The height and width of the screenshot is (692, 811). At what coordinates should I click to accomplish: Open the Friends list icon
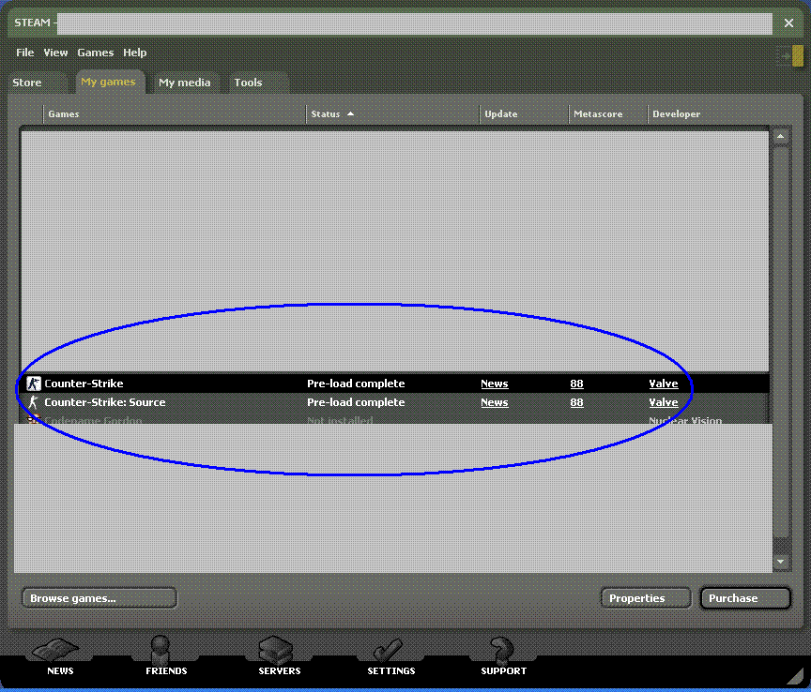point(161,650)
